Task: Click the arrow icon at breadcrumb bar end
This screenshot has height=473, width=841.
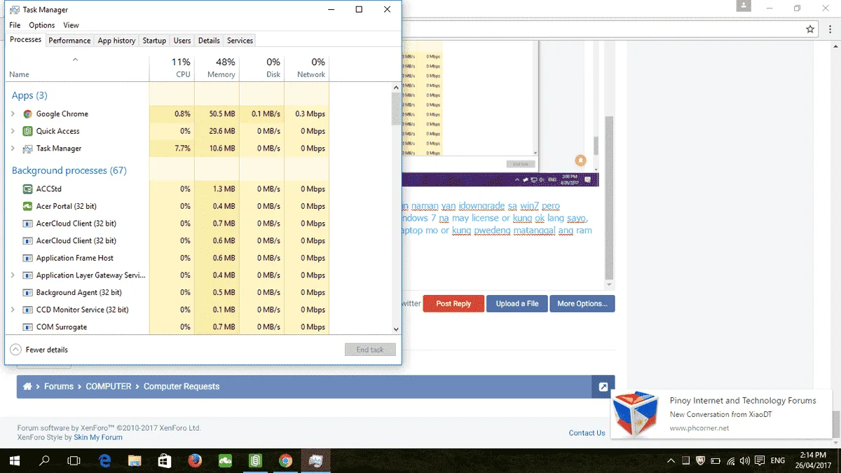Action: point(603,387)
